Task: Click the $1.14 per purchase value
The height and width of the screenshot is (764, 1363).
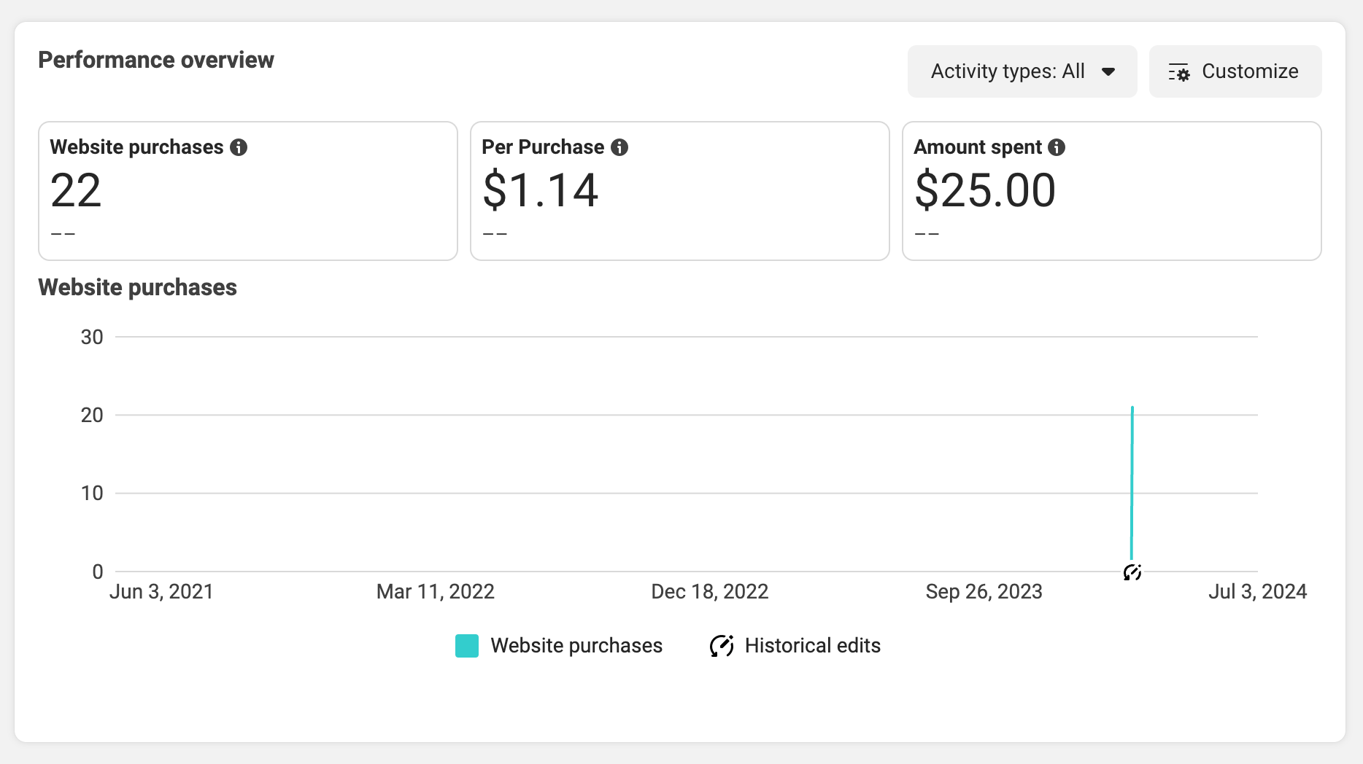Action: pyautogui.click(x=541, y=191)
